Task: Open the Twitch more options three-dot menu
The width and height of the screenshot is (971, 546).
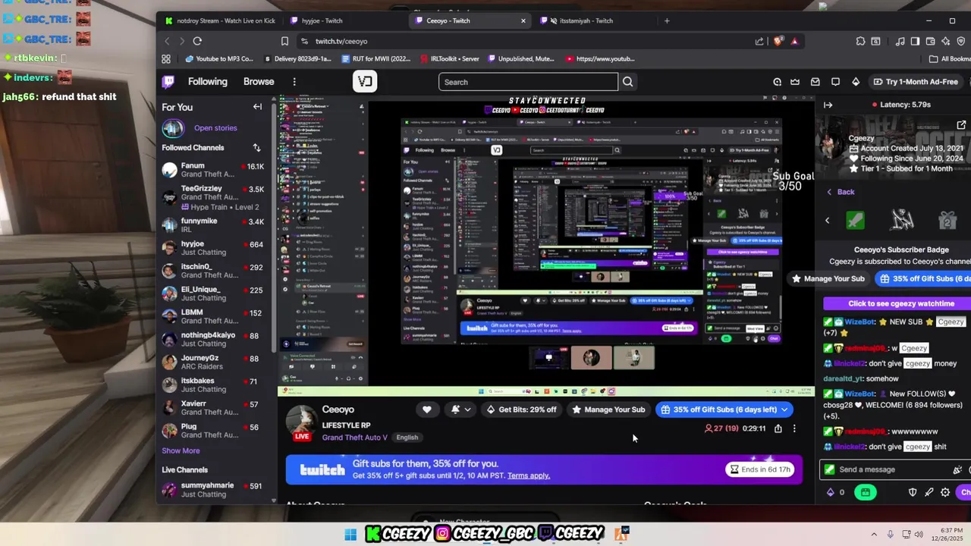Action: coord(294,81)
